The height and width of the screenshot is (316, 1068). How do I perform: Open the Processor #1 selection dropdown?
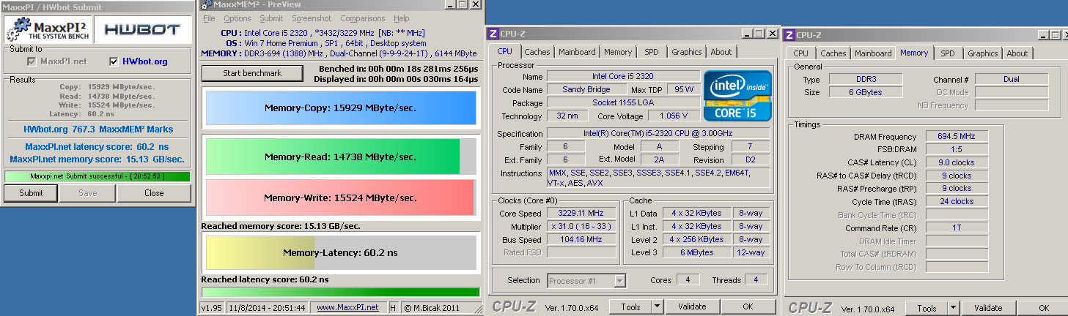point(620,281)
